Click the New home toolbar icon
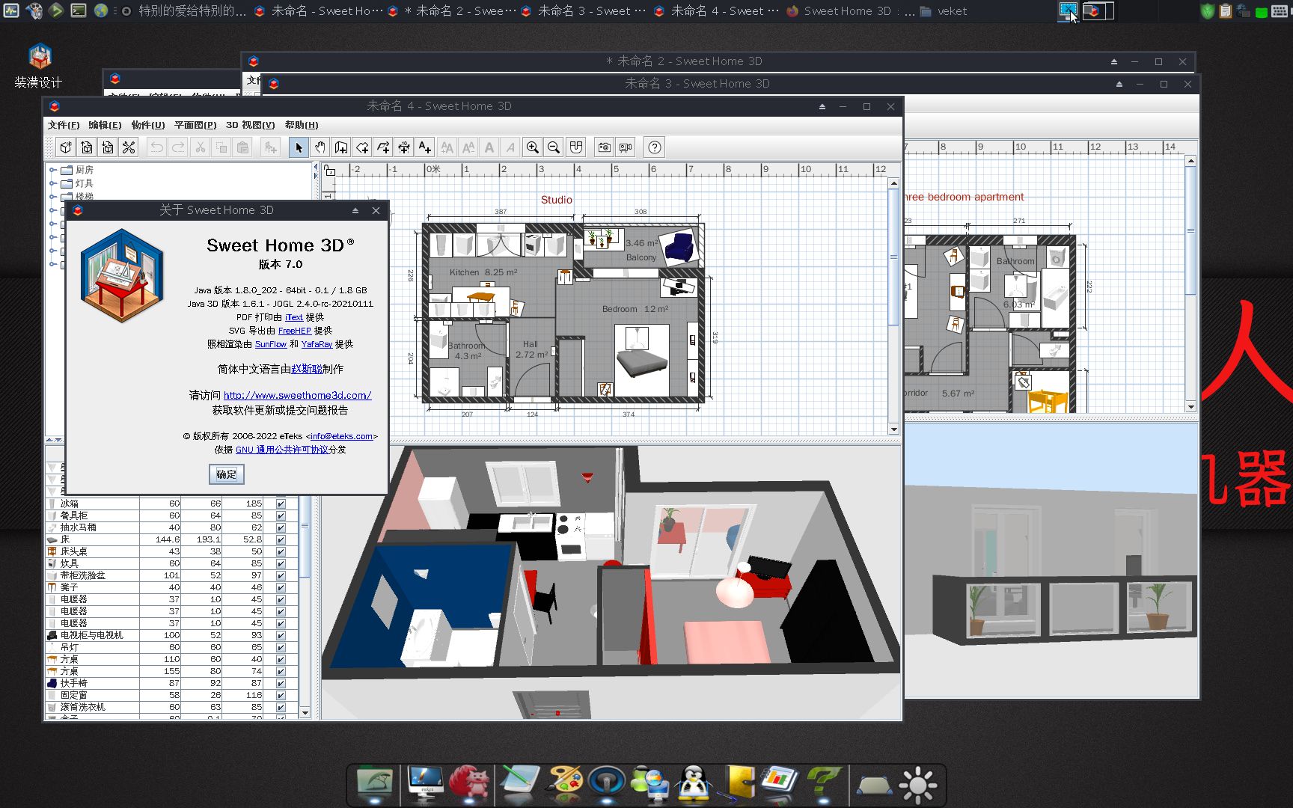The height and width of the screenshot is (808, 1293). [66, 147]
